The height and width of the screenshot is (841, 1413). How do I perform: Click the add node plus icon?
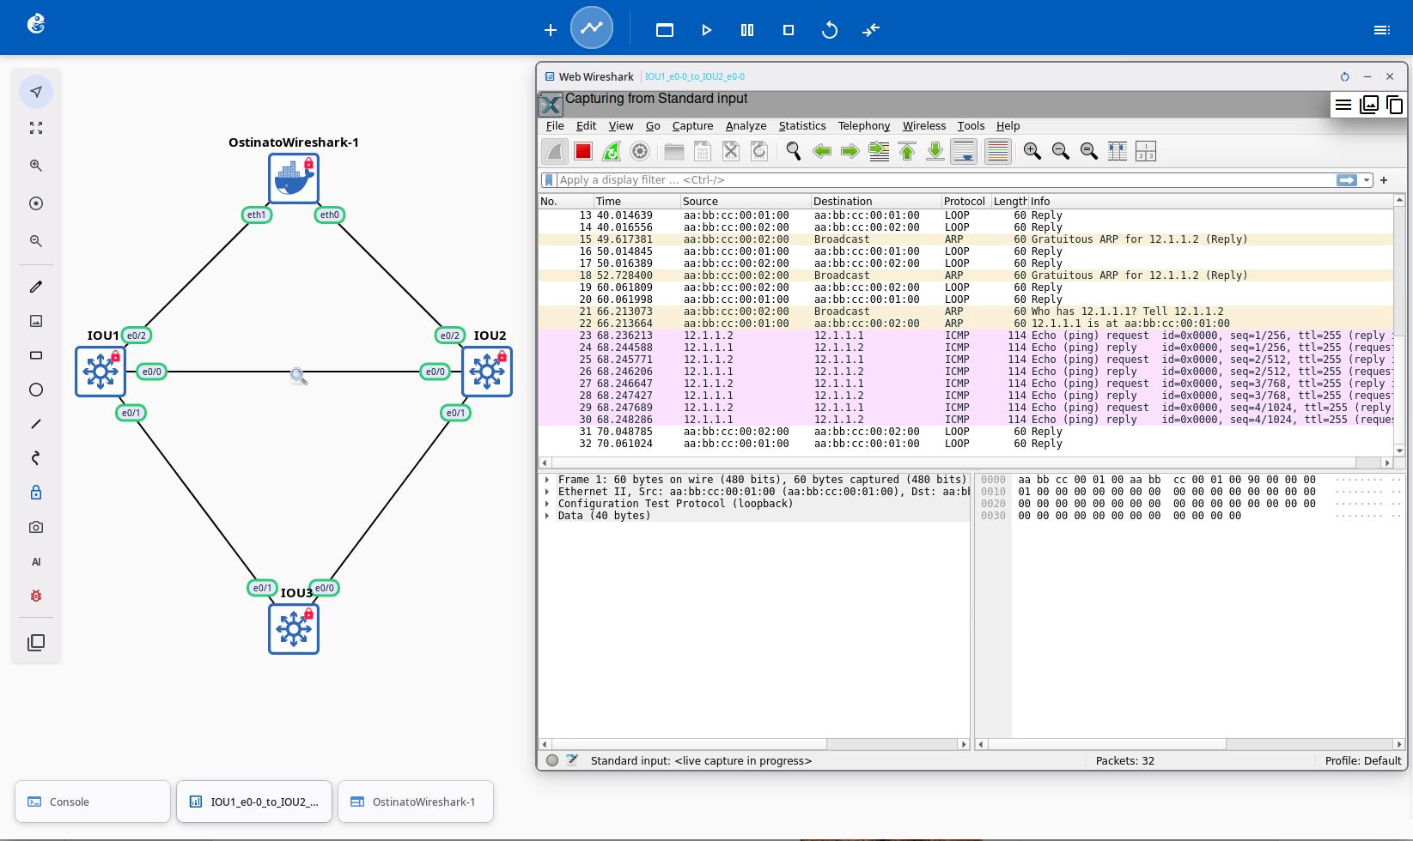pyautogui.click(x=551, y=30)
